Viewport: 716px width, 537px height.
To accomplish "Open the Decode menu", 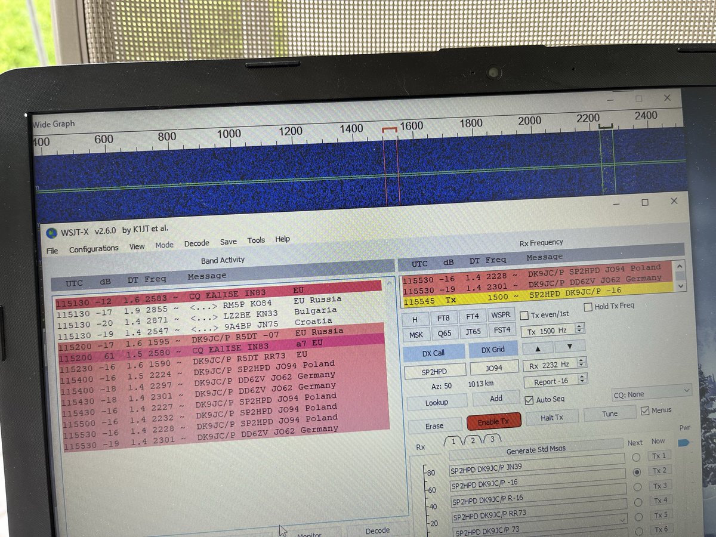I will (x=196, y=243).
